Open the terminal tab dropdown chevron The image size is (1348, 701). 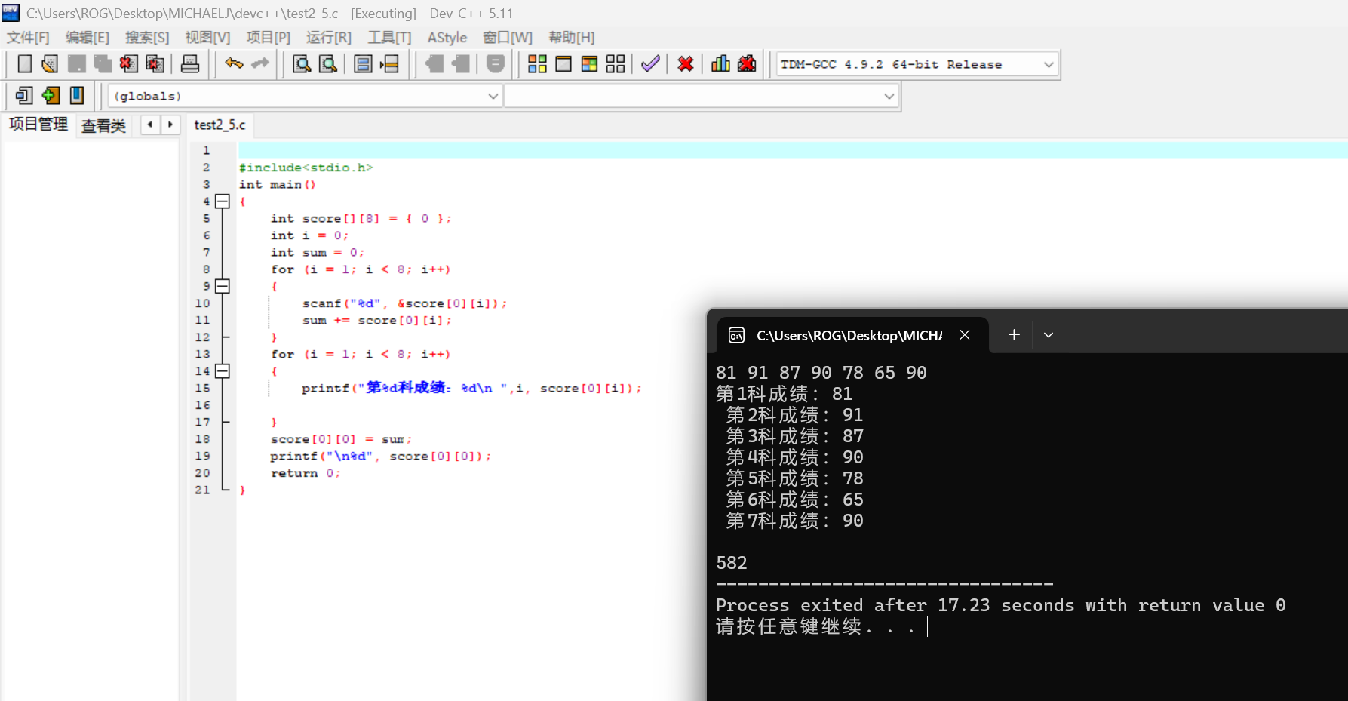pyautogui.click(x=1049, y=334)
